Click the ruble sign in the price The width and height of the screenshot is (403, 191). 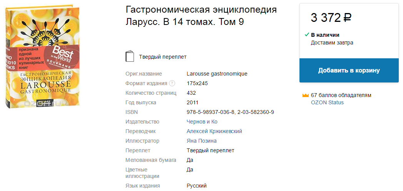click(x=347, y=18)
